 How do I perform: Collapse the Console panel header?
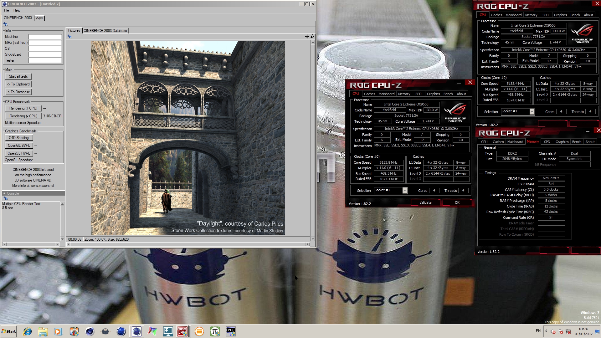click(x=5, y=193)
